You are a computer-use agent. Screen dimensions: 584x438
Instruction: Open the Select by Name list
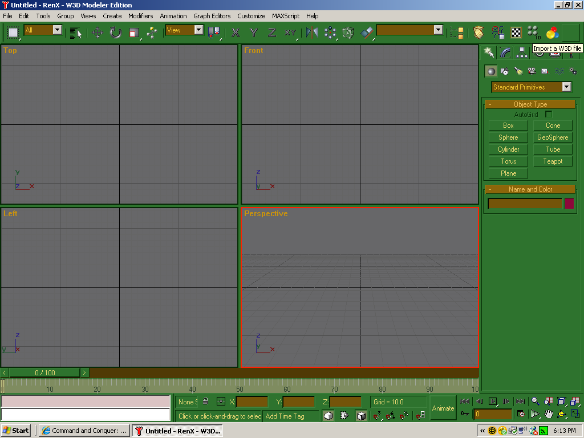pyautogui.click(x=76, y=33)
